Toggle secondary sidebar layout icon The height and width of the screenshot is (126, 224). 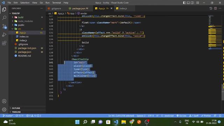point(192,2)
